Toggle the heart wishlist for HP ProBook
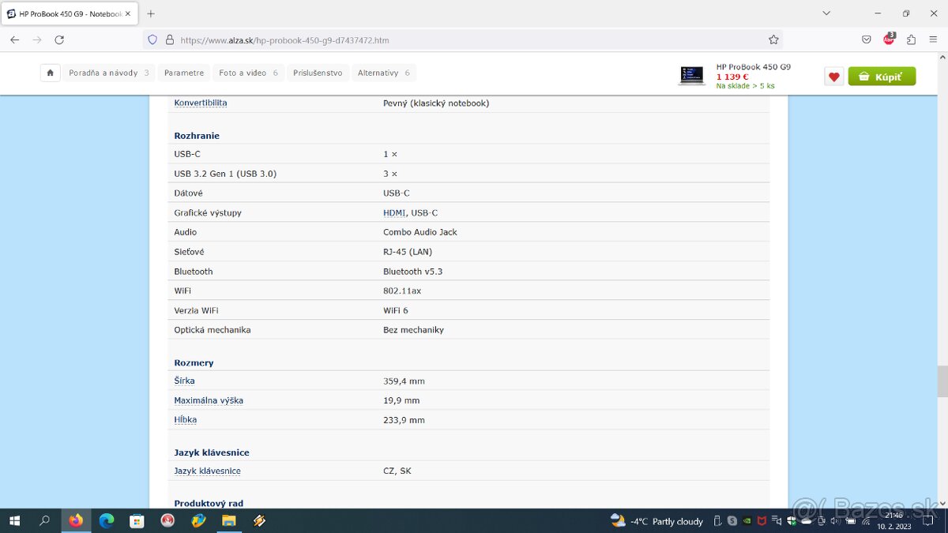This screenshot has width=948, height=533. pyautogui.click(x=833, y=76)
